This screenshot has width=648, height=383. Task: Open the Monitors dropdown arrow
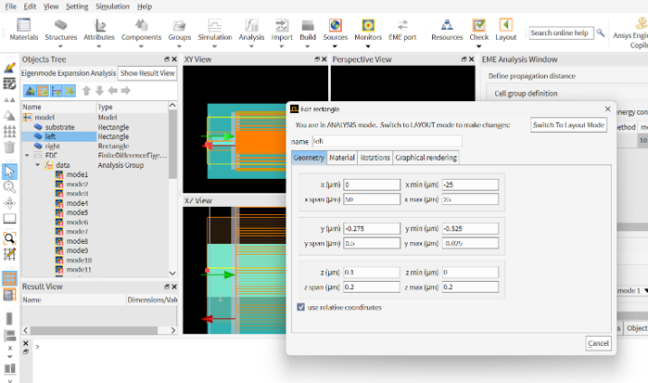click(x=368, y=46)
